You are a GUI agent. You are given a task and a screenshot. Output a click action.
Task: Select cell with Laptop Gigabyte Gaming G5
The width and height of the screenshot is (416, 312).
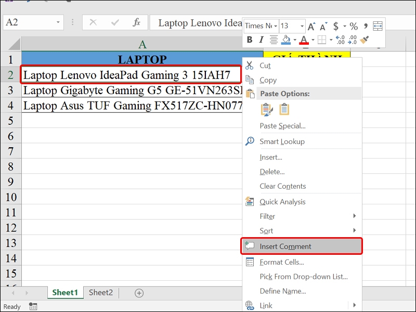coord(132,90)
